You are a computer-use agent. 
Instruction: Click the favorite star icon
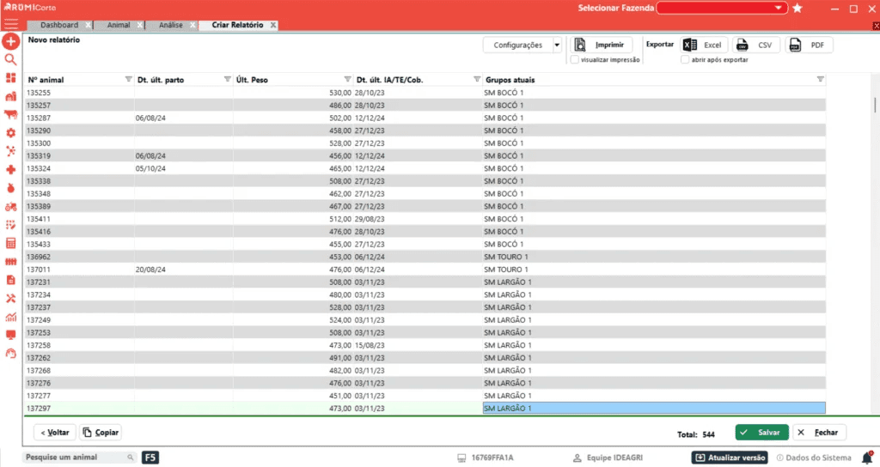pyautogui.click(x=797, y=8)
